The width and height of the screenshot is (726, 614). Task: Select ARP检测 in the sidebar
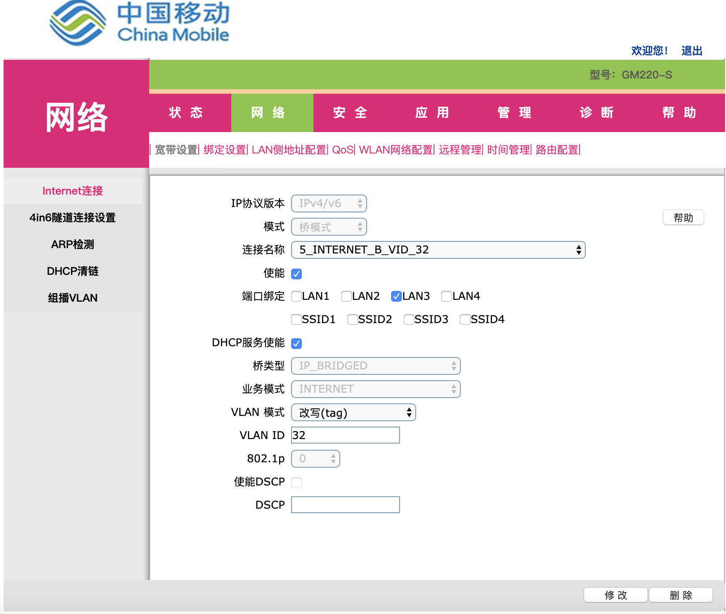tap(73, 244)
